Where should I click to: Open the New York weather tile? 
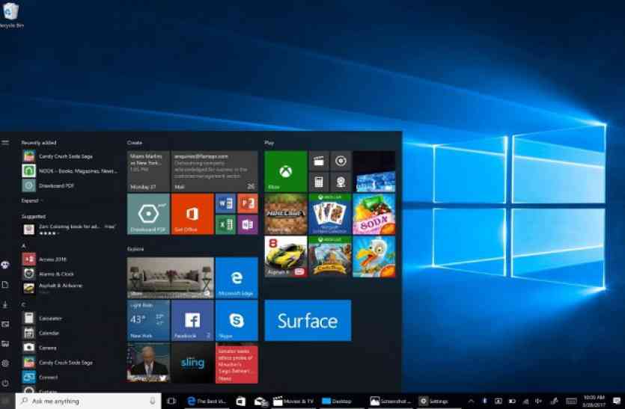[x=148, y=321]
